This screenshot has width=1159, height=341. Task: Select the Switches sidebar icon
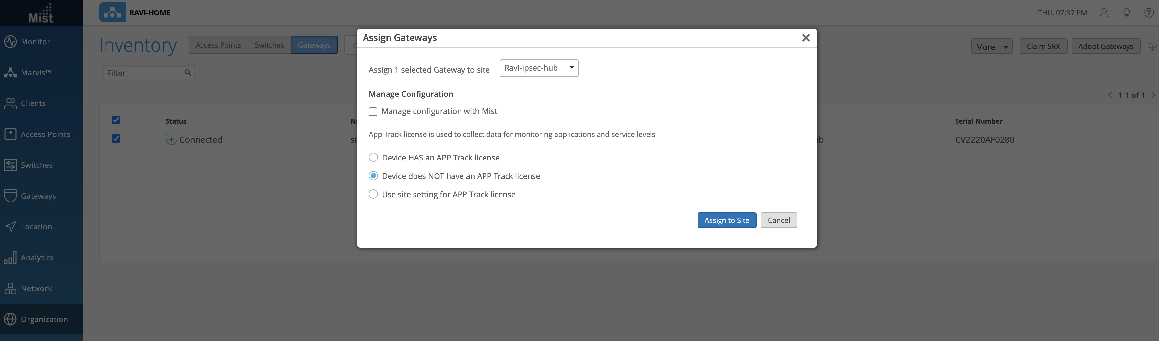pos(10,165)
